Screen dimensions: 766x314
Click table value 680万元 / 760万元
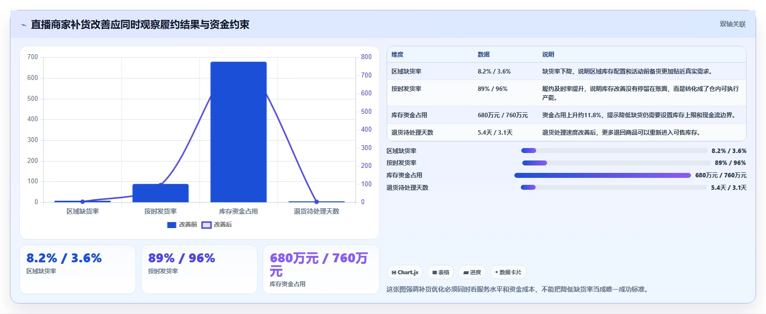coord(502,115)
